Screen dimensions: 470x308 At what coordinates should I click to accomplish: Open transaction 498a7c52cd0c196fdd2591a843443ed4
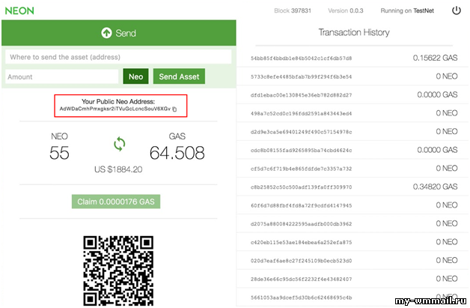pyautogui.click(x=302, y=113)
